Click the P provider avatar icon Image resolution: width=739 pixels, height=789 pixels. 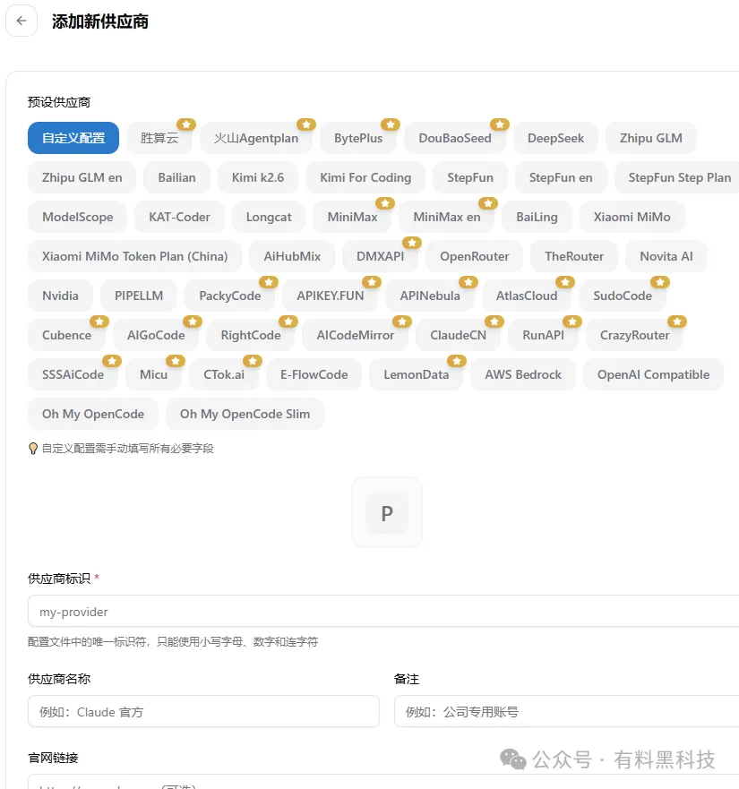(x=387, y=512)
